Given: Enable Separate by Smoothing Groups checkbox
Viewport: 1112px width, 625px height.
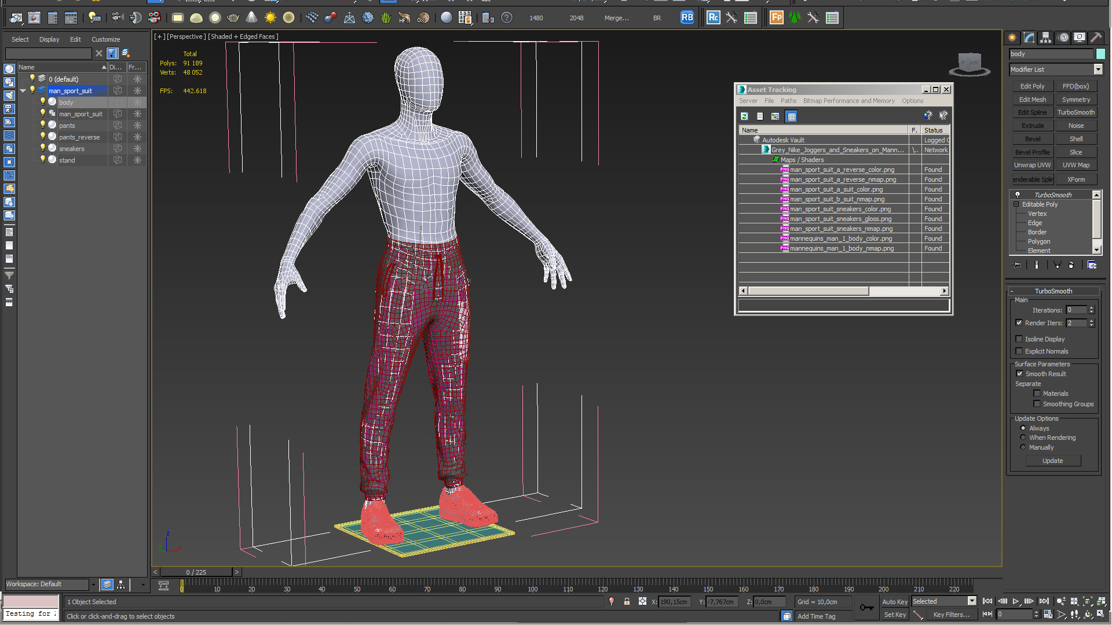Looking at the screenshot, I should (1037, 404).
